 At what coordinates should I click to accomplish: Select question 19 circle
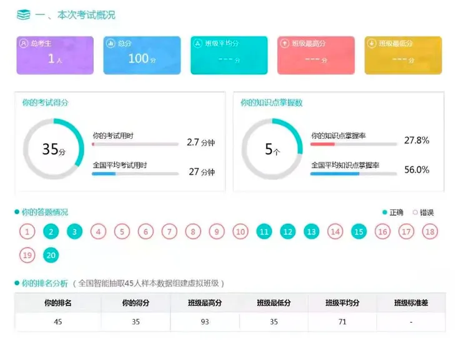click(x=27, y=255)
